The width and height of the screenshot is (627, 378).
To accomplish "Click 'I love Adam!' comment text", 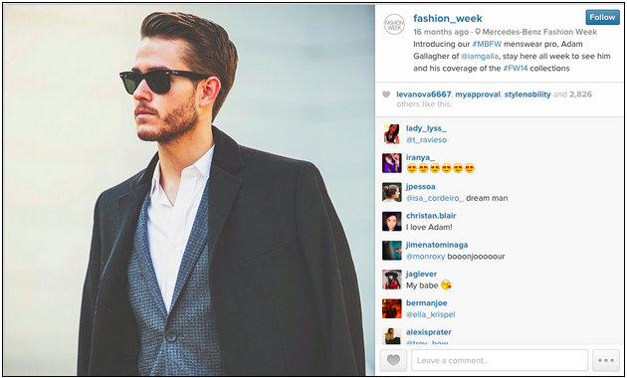I will click(x=429, y=228).
